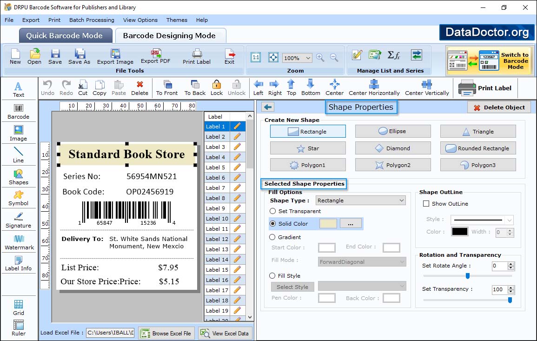Open the View Options menu

pos(140,20)
